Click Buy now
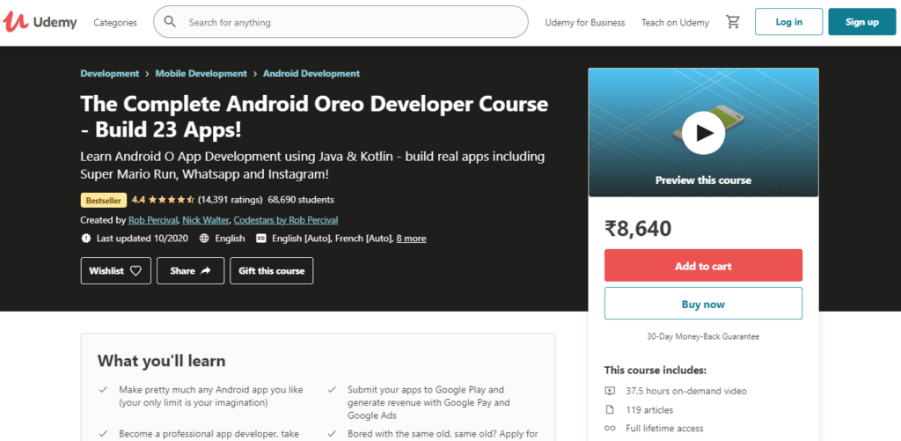 tap(703, 304)
